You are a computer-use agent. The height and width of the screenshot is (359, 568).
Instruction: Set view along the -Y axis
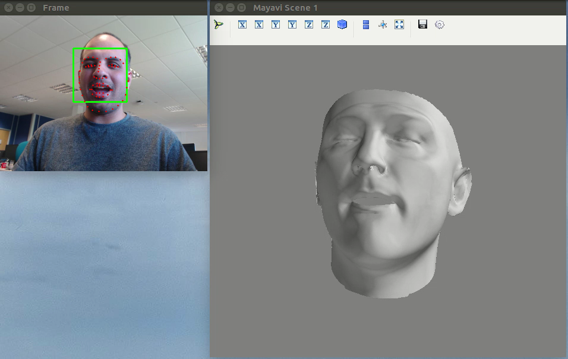tap(292, 24)
